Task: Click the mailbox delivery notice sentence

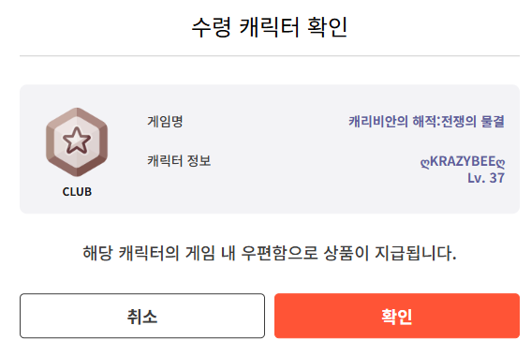Action: tap(270, 253)
